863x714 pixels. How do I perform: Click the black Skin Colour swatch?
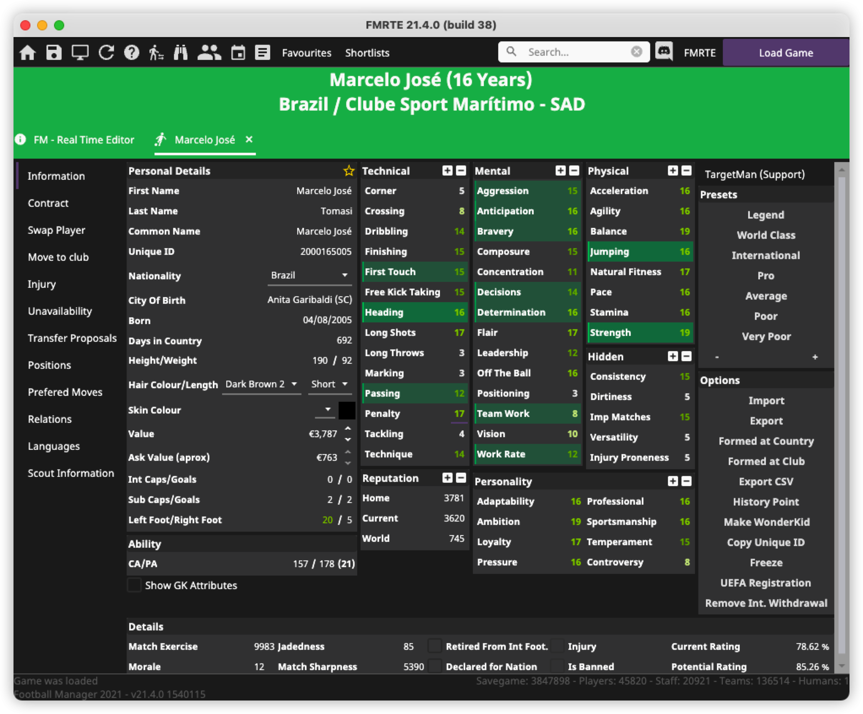347,410
